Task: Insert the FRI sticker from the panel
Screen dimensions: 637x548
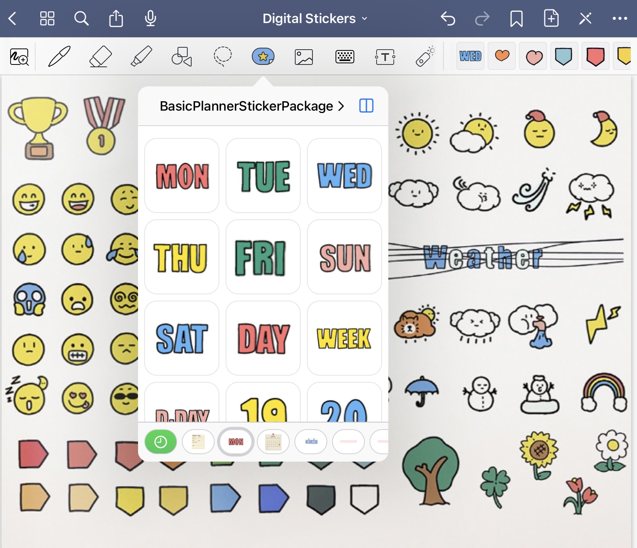Action: pyautogui.click(x=263, y=257)
